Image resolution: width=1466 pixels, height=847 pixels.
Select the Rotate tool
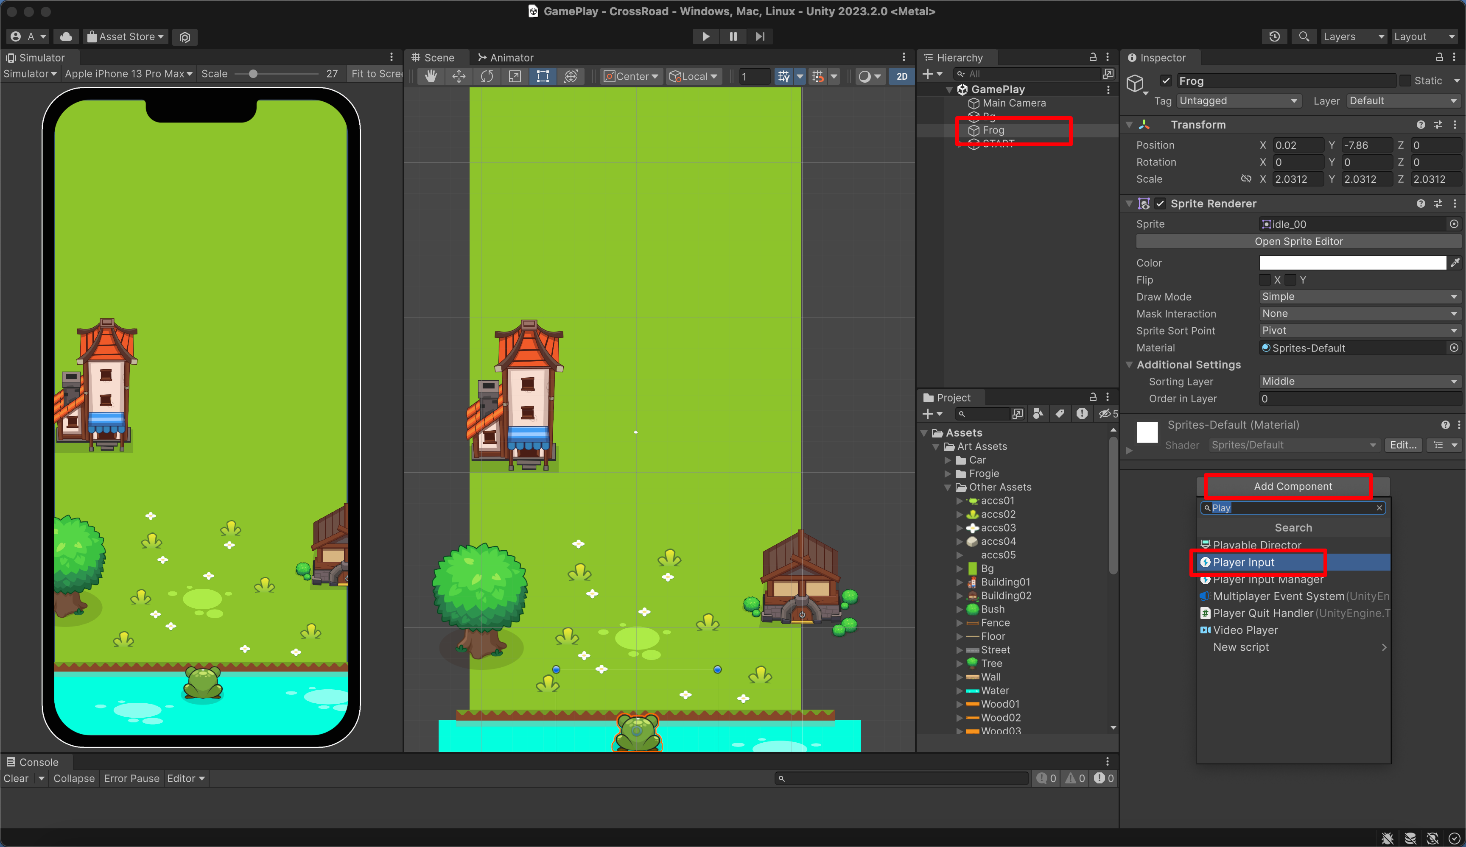487,76
